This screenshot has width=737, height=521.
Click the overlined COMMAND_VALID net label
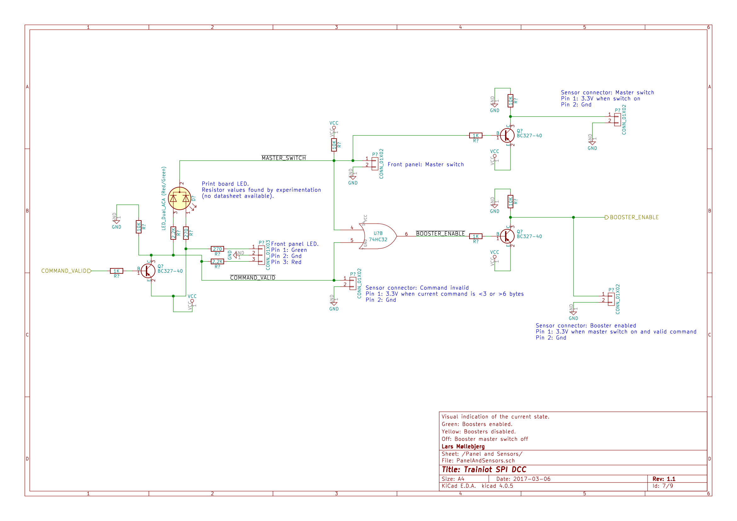(x=253, y=278)
